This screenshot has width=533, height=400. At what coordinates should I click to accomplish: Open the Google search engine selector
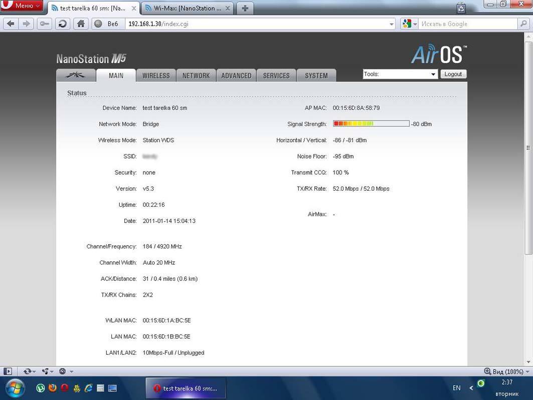click(409, 24)
